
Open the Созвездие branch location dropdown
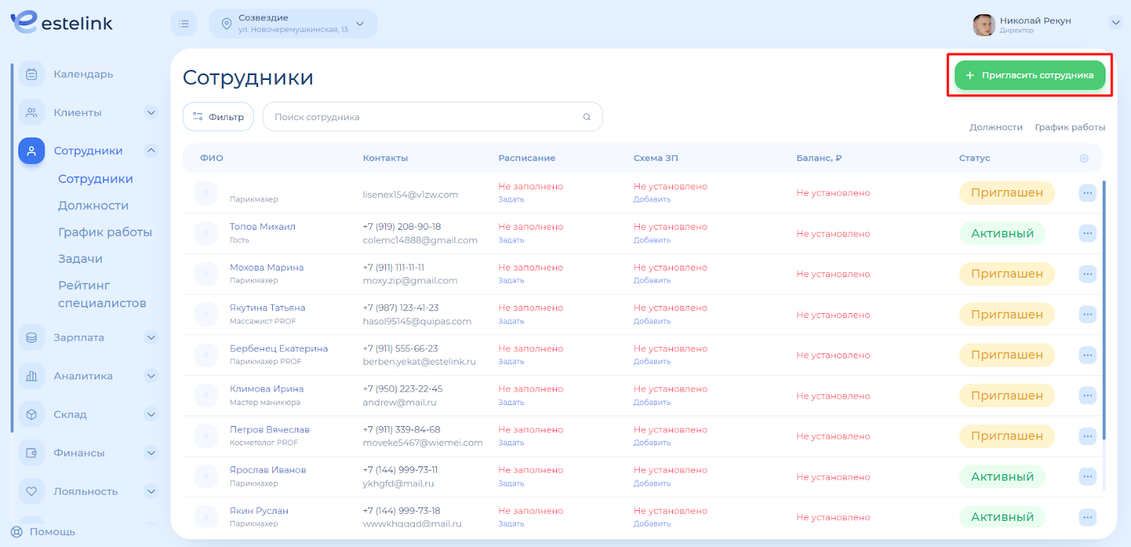point(293,24)
